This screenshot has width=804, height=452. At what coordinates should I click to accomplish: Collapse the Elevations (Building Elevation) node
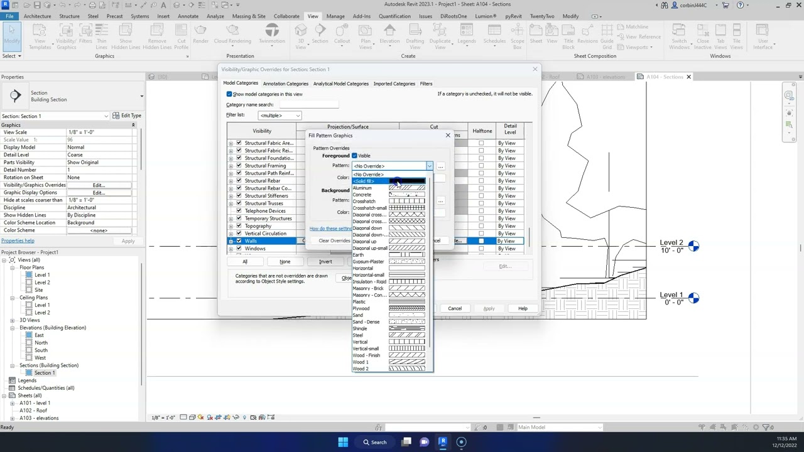coord(13,328)
